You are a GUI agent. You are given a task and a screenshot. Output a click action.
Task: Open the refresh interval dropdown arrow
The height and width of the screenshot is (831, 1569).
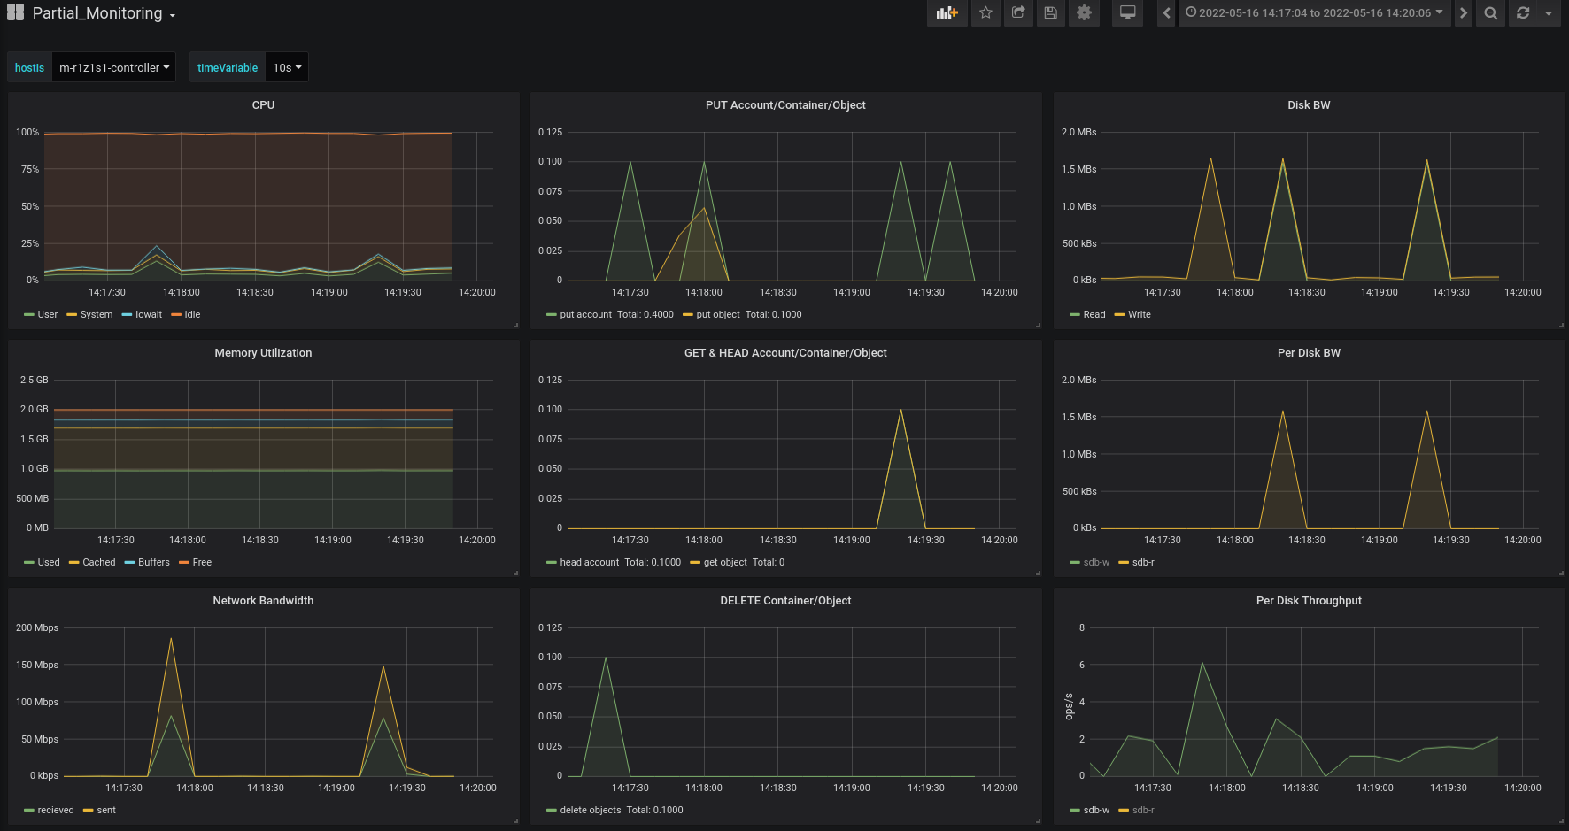coord(1549,13)
